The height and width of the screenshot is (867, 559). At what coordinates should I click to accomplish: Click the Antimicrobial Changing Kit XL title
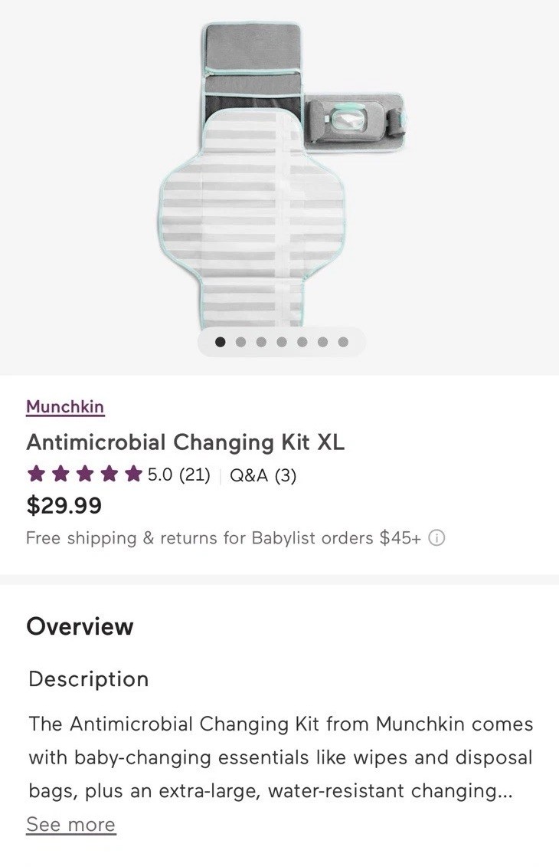[185, 442]
